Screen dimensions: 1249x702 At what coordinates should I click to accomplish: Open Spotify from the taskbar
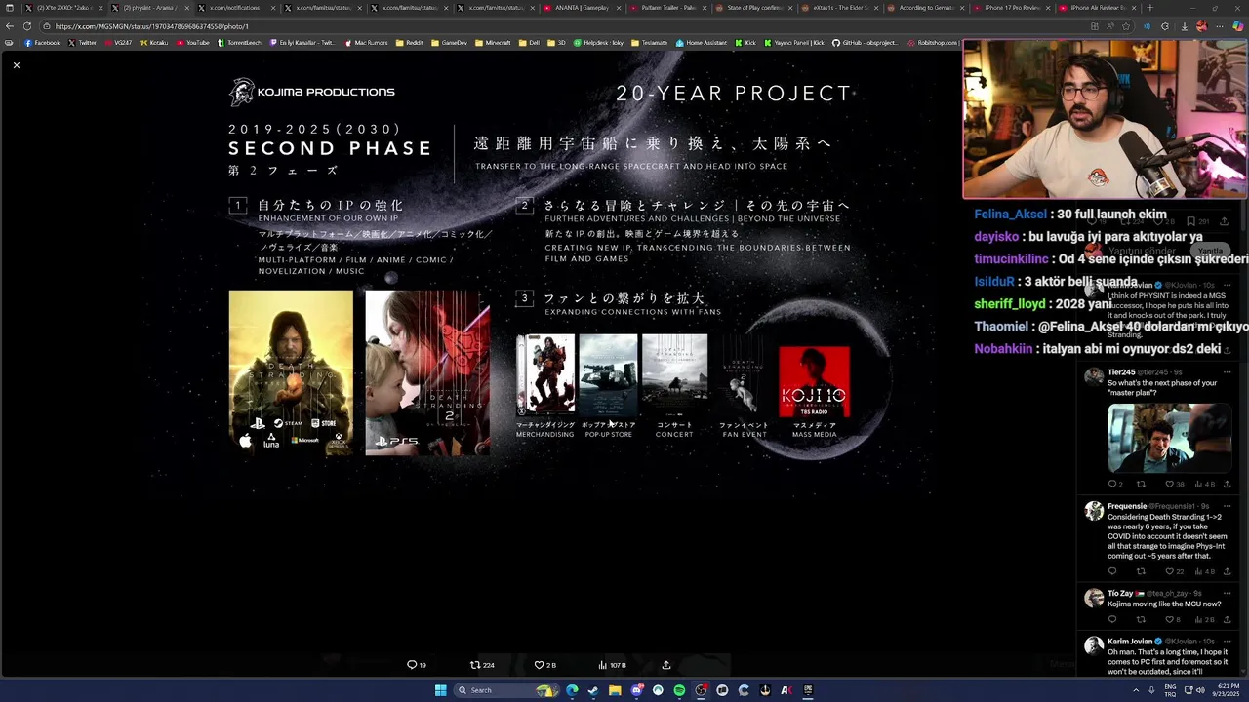tap(679, 690)
